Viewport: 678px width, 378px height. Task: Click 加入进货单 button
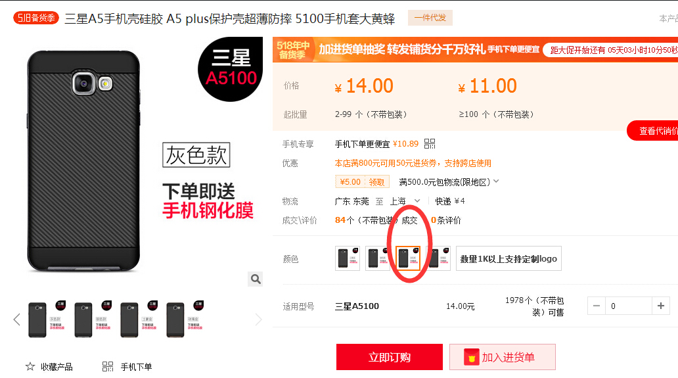[503, 357]
